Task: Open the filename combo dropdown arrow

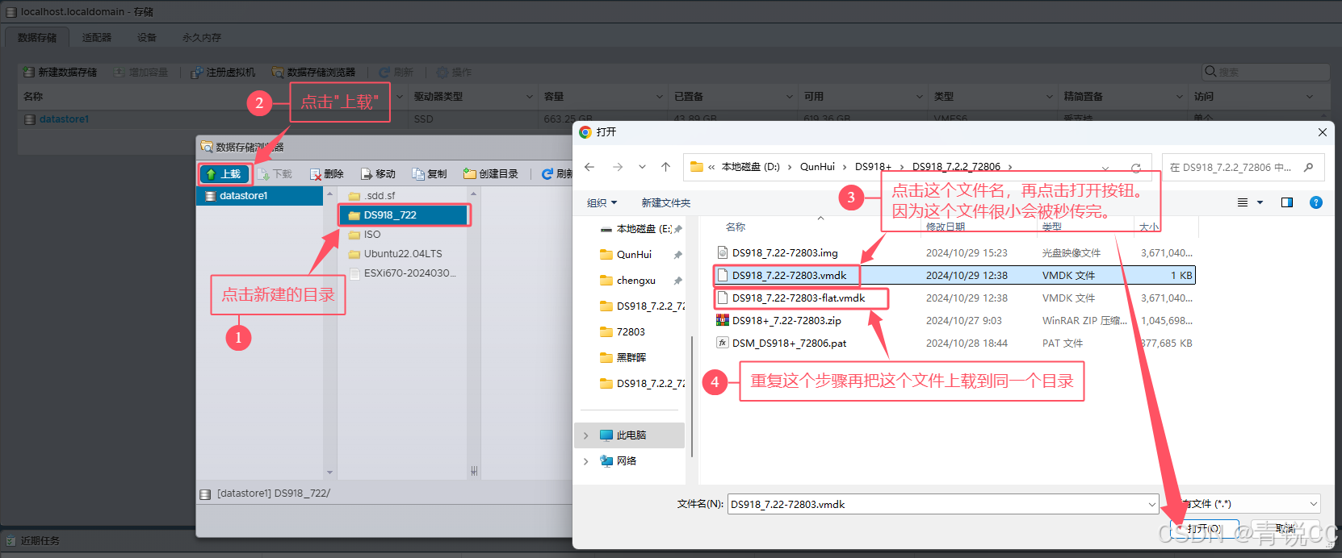Action: coord(1152,504)
